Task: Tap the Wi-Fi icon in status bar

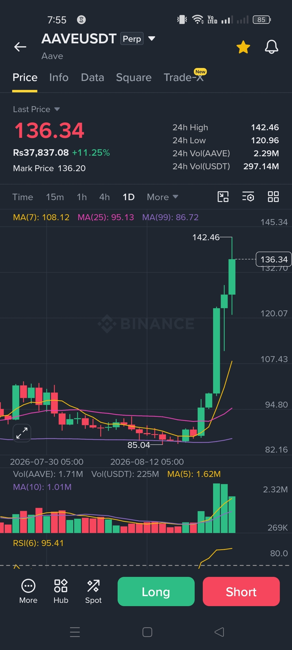Action: coord(198,19)
